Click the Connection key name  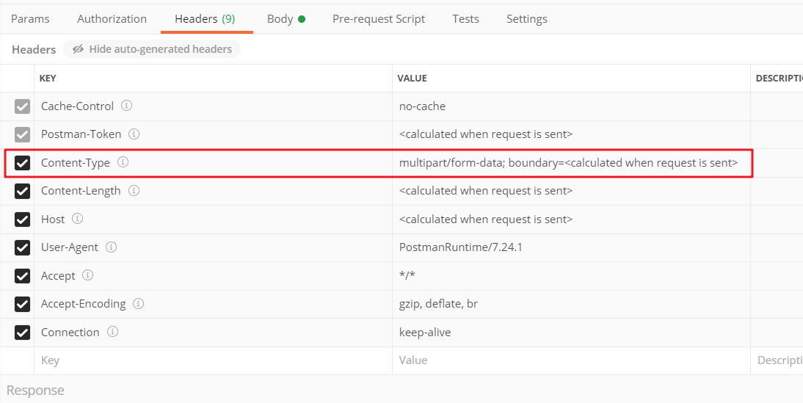click(70, 333)
